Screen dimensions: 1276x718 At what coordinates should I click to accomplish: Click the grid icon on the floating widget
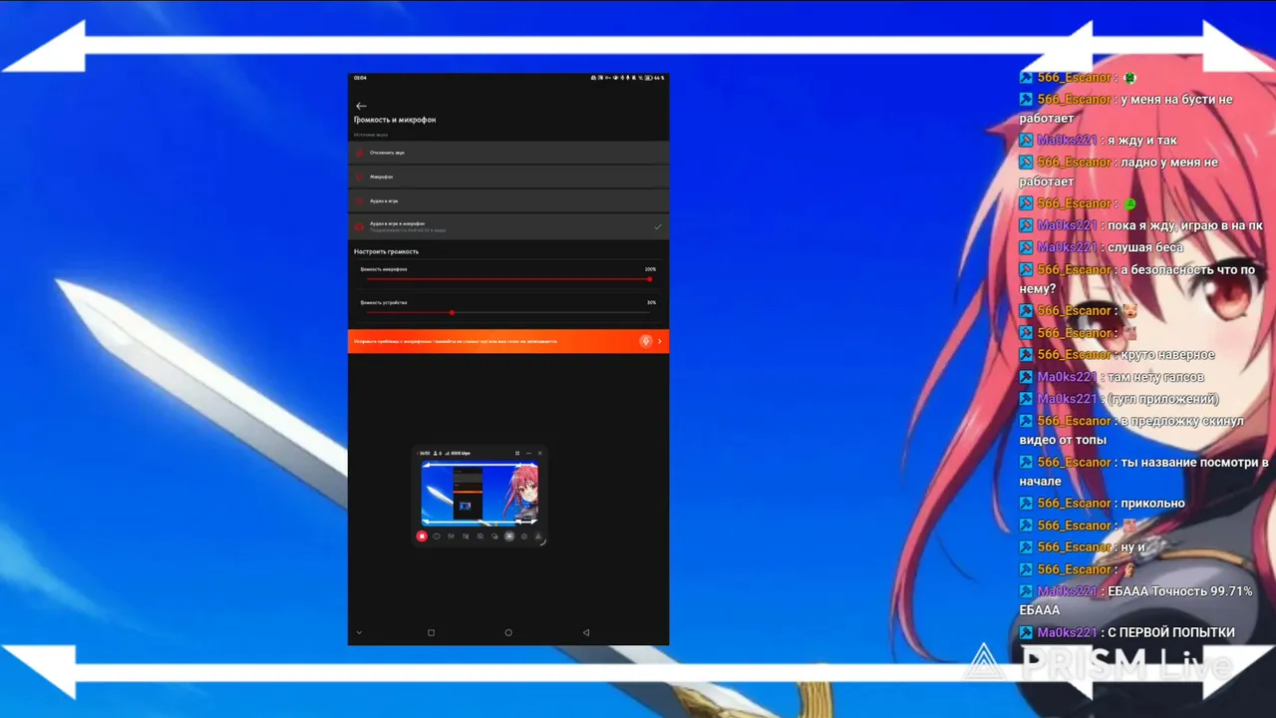point(517,453)
